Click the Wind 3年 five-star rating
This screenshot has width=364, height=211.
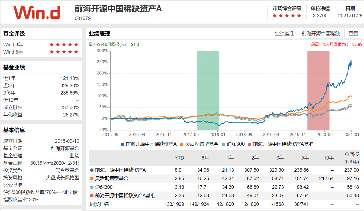[64, 44]
